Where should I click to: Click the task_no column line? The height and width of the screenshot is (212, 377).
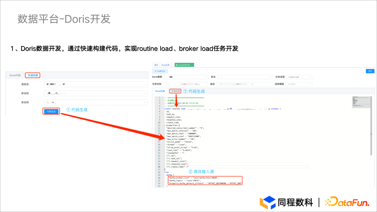coord(170,114)
